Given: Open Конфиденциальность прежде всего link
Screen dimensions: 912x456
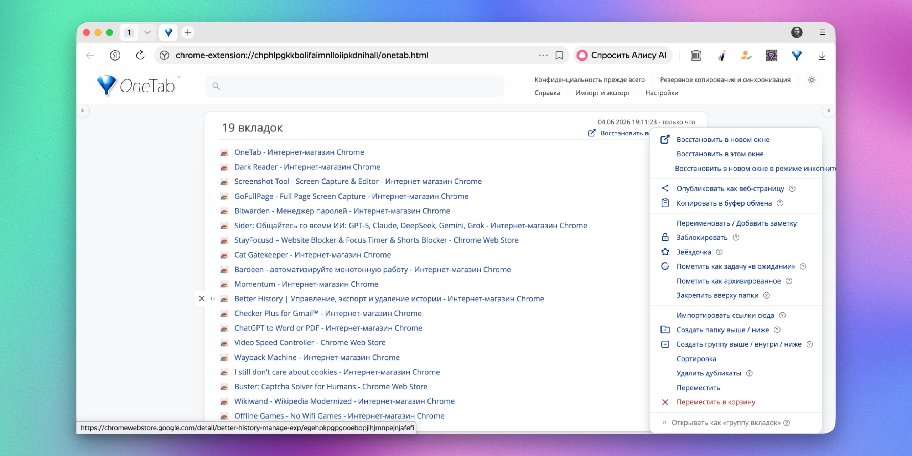Looking at the screenshot, I should (589, 80).
